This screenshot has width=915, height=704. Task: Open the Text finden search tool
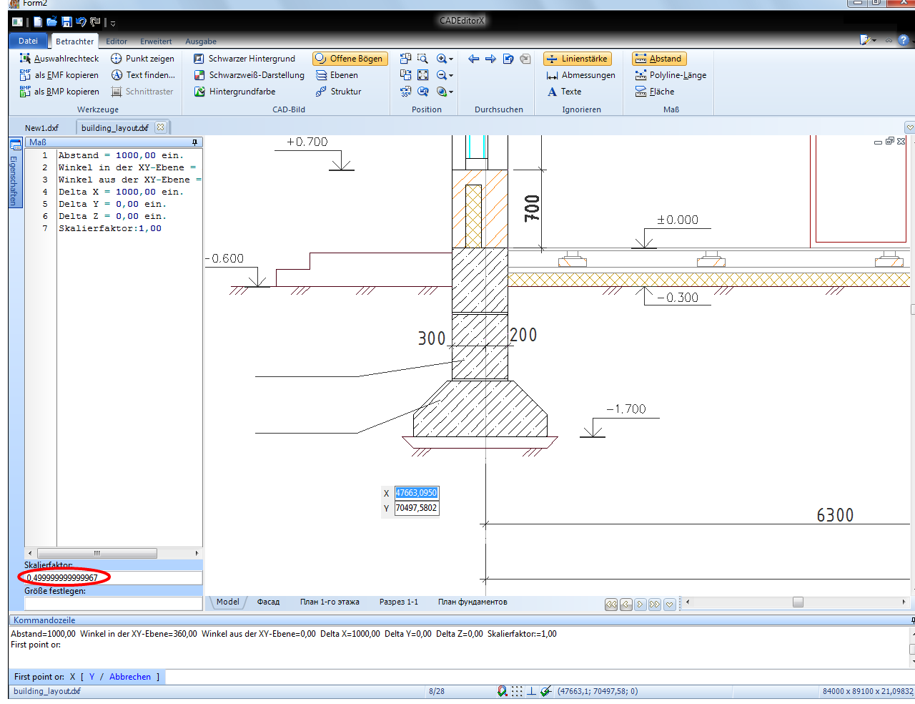pos(143,75)
